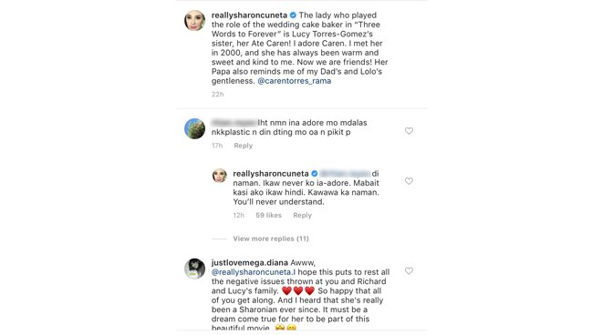602x335 pixels.
Task: Open the tree avatar of blurred commenter
Action: (x=194, y=128)
